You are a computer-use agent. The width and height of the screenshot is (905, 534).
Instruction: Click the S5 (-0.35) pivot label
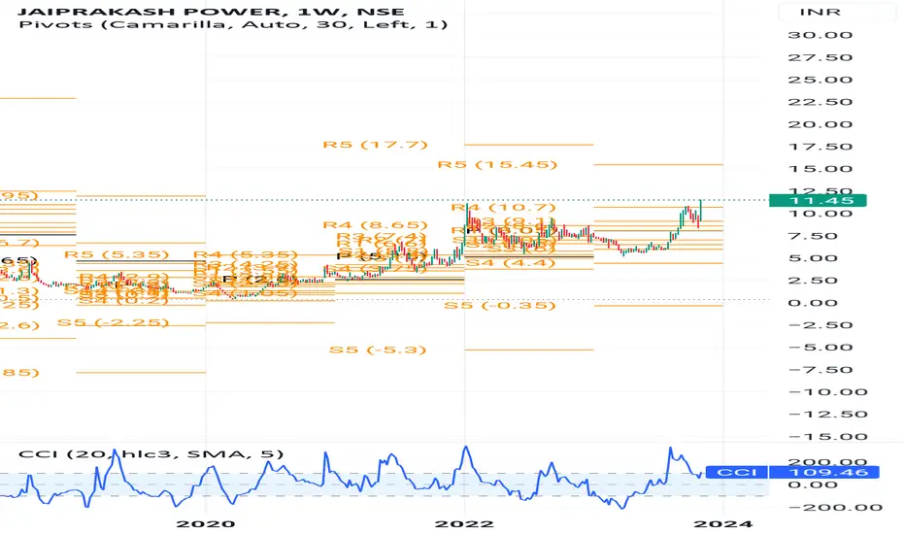(500, 305)
